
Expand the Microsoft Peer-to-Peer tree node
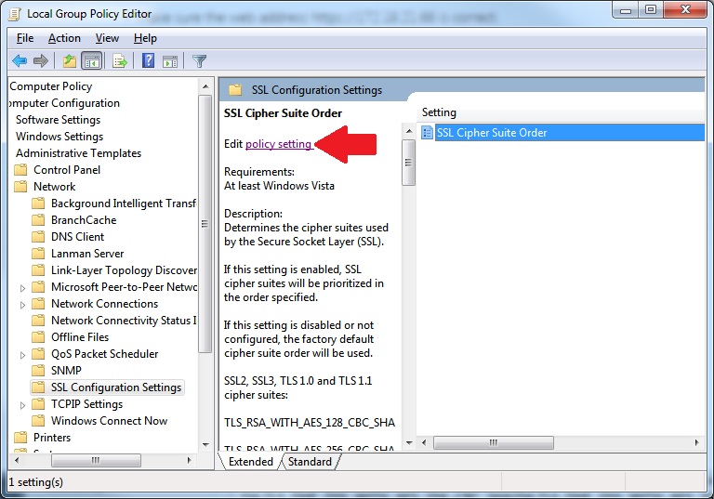pos(23,287)
